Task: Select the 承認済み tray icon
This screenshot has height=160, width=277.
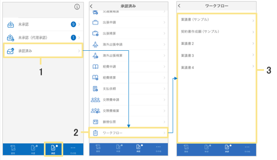Action: [10, 51]
